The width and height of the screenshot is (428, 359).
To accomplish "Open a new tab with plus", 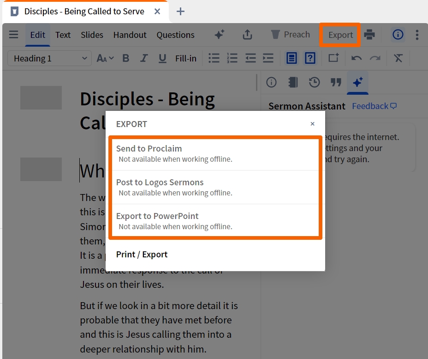I will (180, 12).
